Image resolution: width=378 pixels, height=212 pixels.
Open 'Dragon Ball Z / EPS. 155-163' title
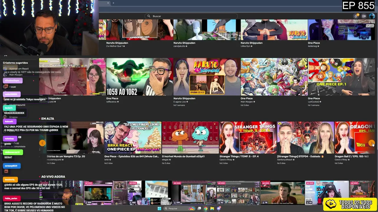point(352,156)
